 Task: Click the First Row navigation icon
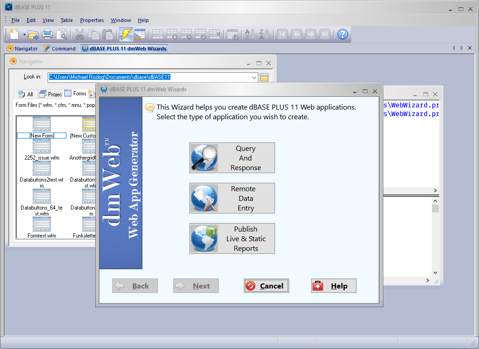pos(282,34)
